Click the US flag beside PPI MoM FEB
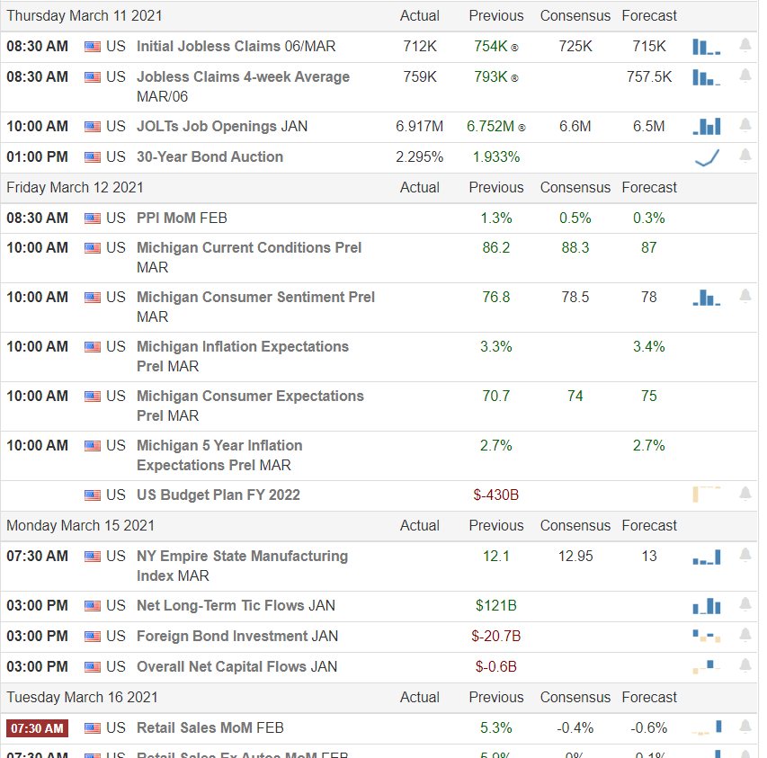The width and height of the screenshot is (767, 758). pyautogui.click(x=93, y=218)
